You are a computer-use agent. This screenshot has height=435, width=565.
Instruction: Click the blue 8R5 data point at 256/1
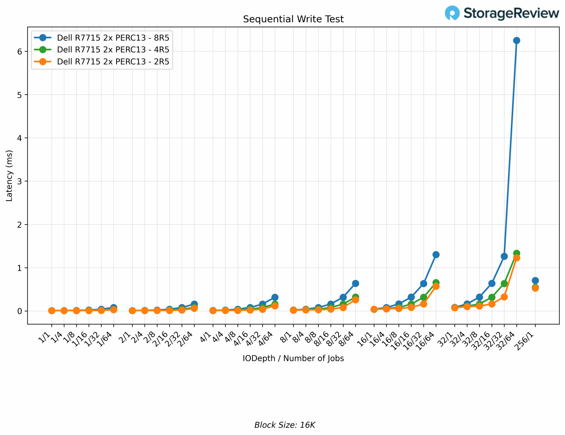pos(535,281)
